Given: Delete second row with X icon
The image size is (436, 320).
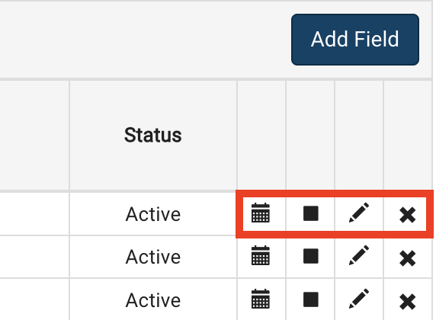Looking at the screenshot, I should click(407, 258).
